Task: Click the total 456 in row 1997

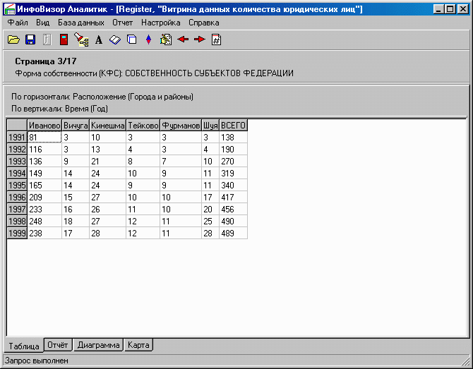Action: [x=233, y=210]
